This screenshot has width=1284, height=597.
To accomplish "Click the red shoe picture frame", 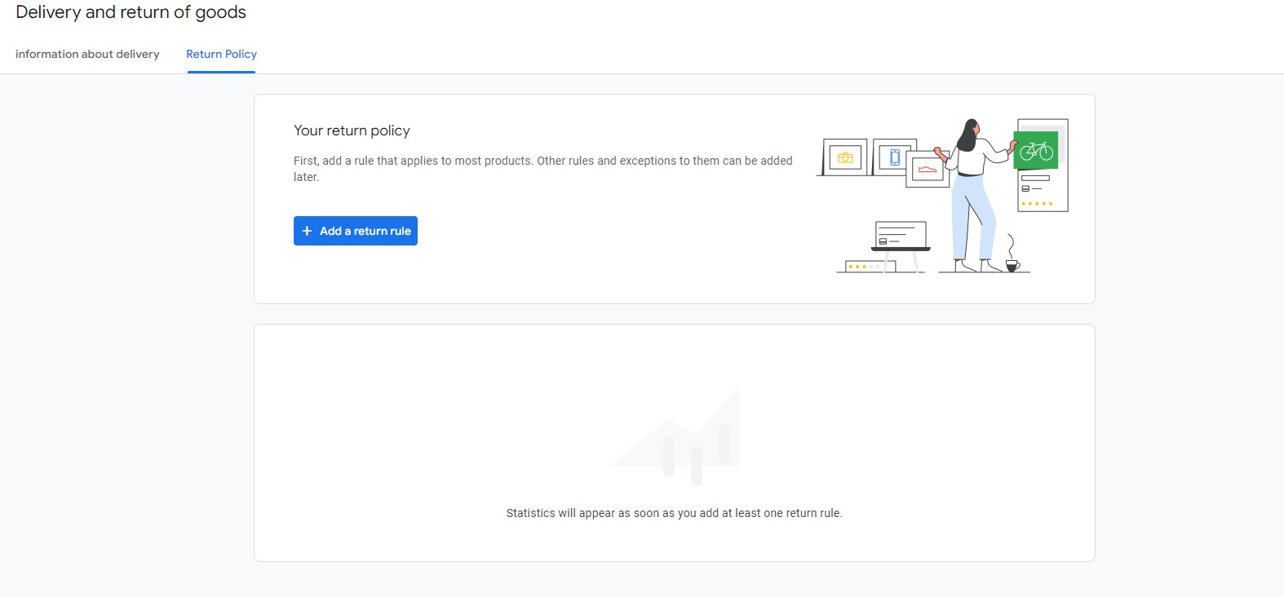I will pos(927,170).
